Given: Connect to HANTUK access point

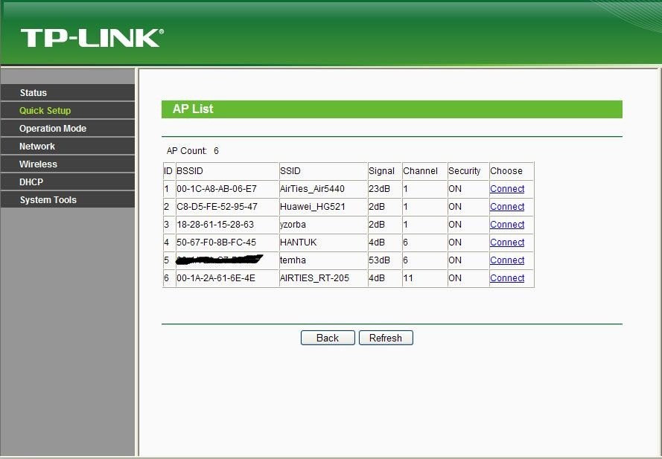Looking at the screenshot, I should [x=507, y=243].
